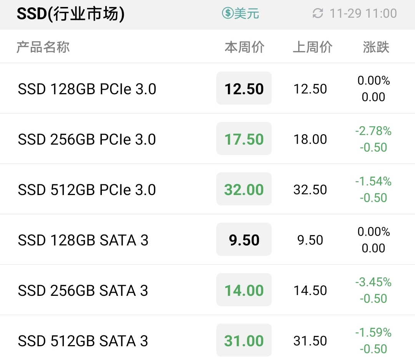Screen dimensions: 415x362
Task: Click the refresh icon beside 11-29 11:00
Action: [x=318, y=13]
